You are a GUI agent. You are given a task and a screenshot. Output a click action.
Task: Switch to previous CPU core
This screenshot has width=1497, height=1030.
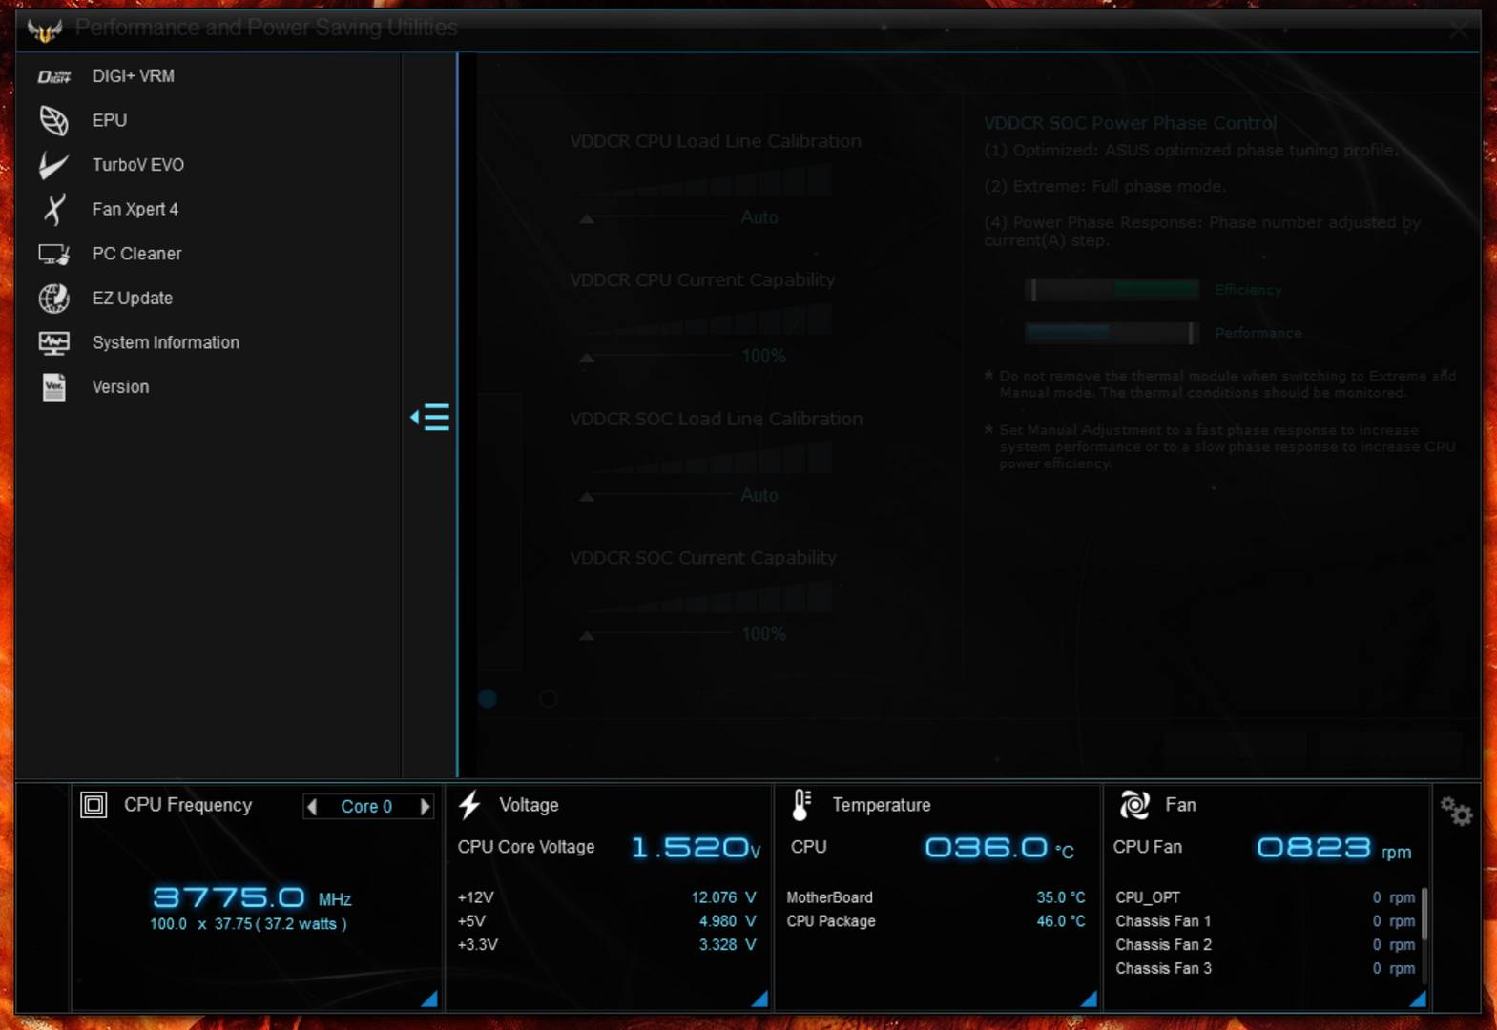[x=312, y=807]
